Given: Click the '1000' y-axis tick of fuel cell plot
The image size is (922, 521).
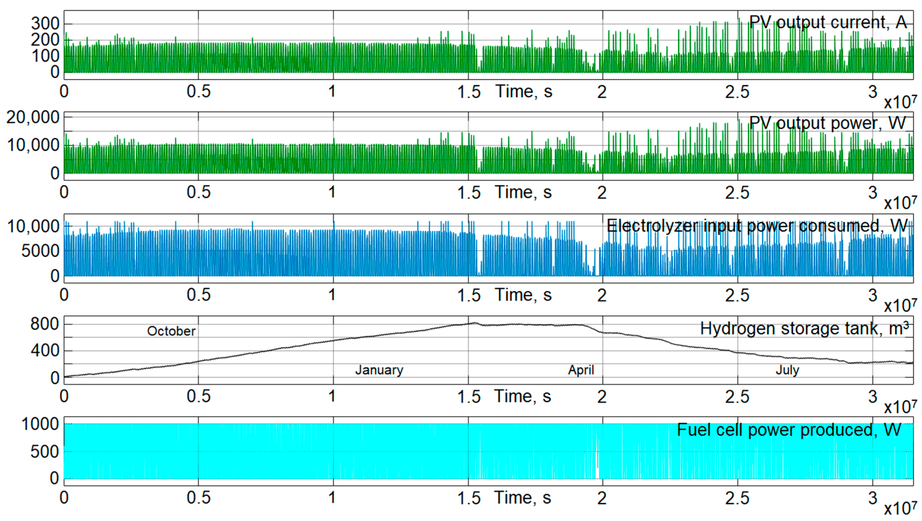Looking at the screenshot, I should 40,424.
